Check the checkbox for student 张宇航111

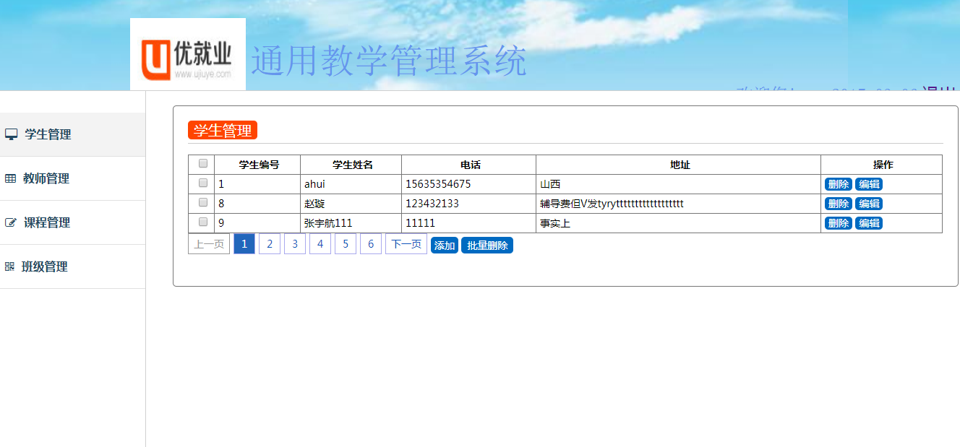[203, 222]
